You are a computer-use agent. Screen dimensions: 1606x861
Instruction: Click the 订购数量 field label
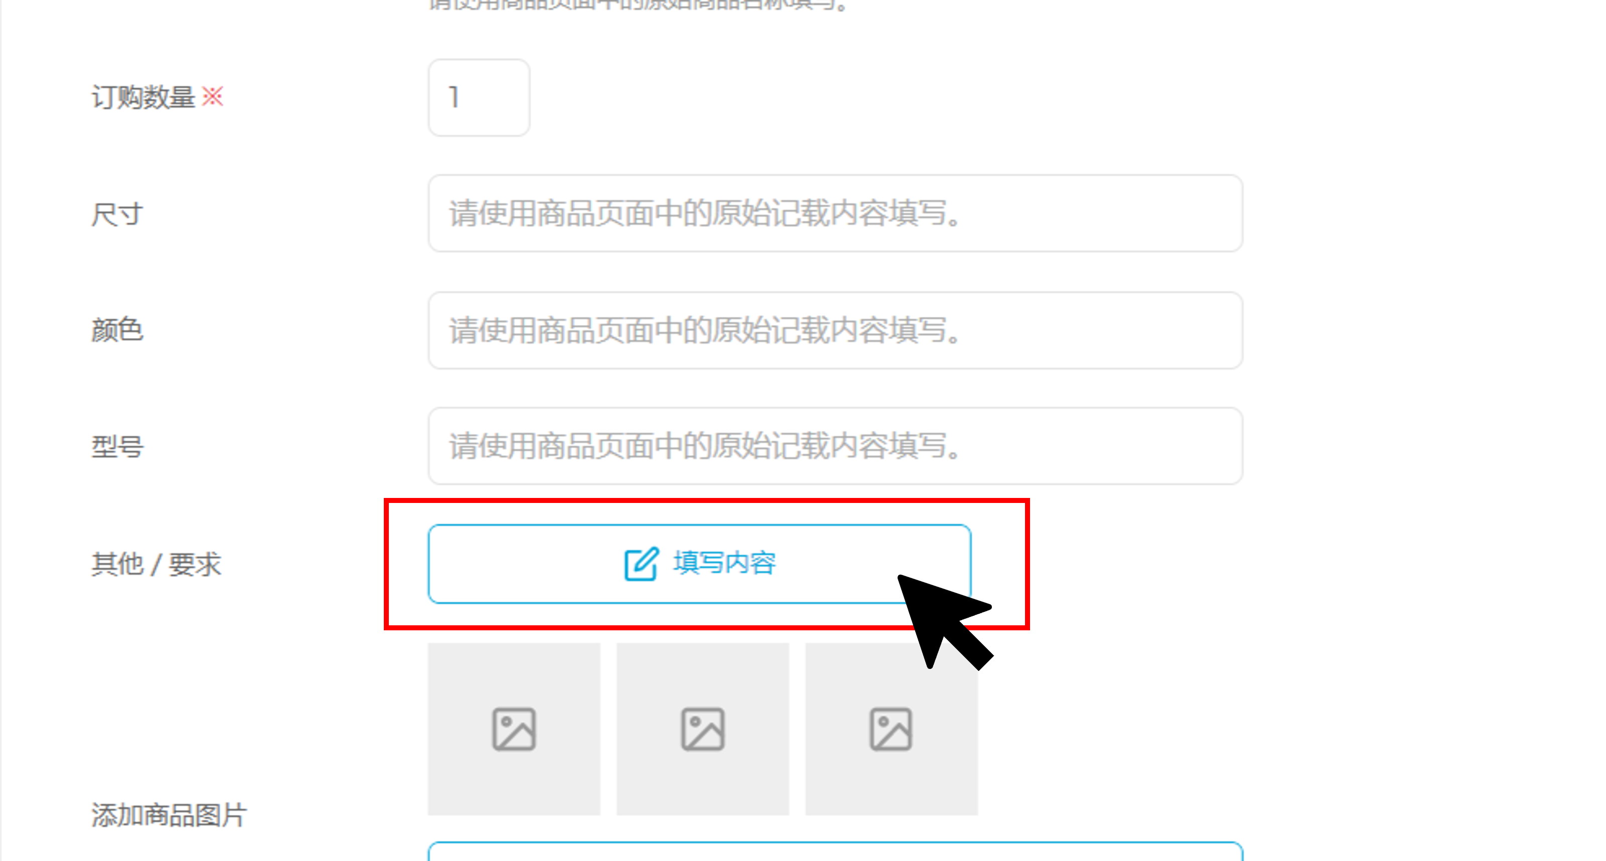click(x=143, y=98)
